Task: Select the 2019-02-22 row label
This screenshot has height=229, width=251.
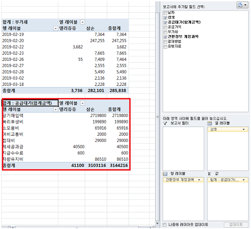Action: click(13, 47)
